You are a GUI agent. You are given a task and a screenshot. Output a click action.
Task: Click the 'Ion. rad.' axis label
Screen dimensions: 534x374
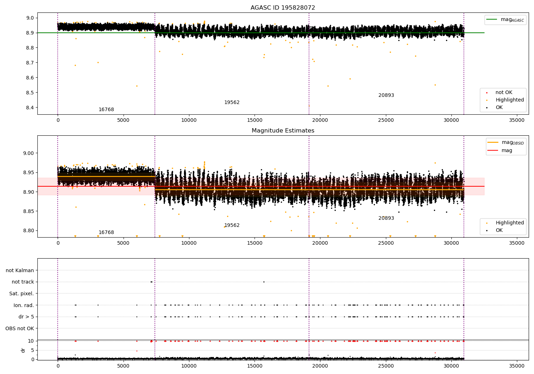[24, 306]
